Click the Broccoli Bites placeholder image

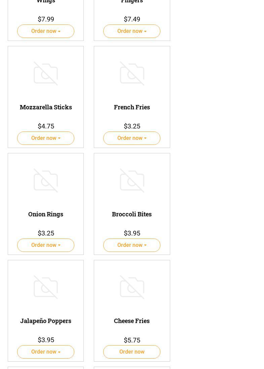132,180
